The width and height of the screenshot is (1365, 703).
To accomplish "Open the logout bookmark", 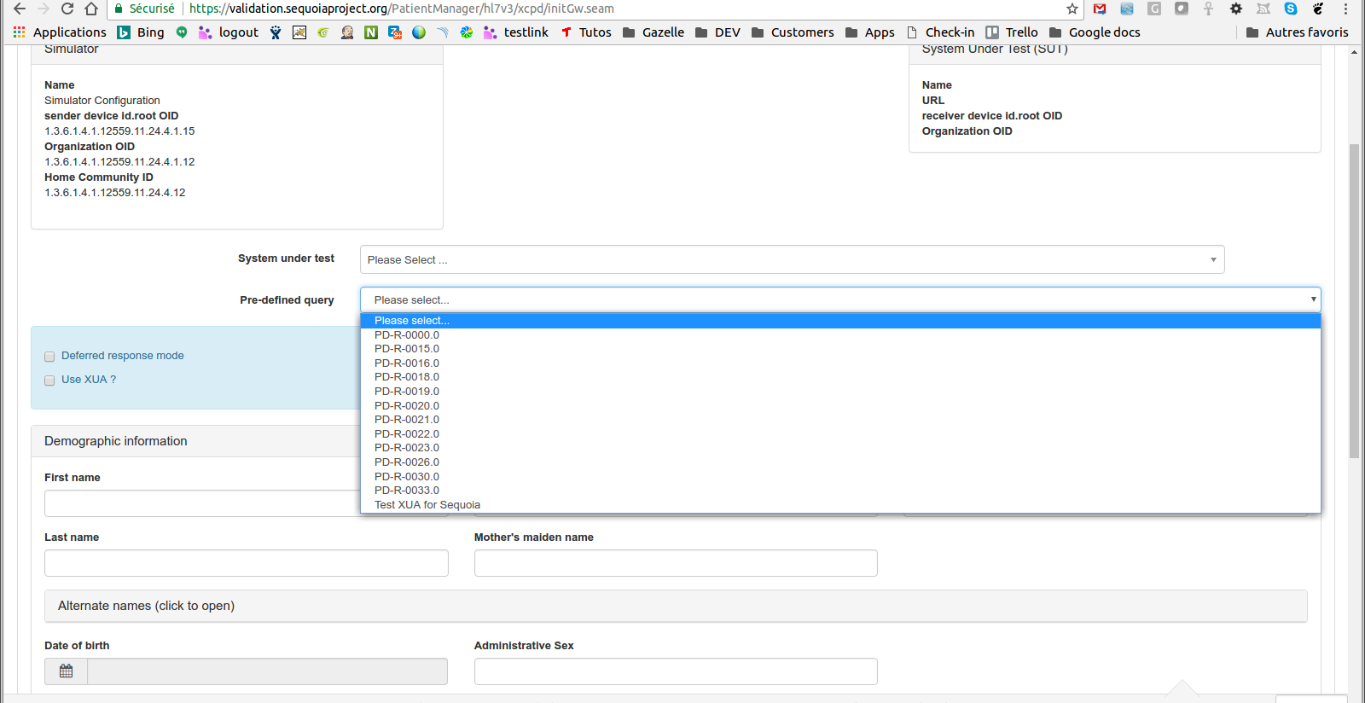I will pyautogui.click(x=229, y=32).
